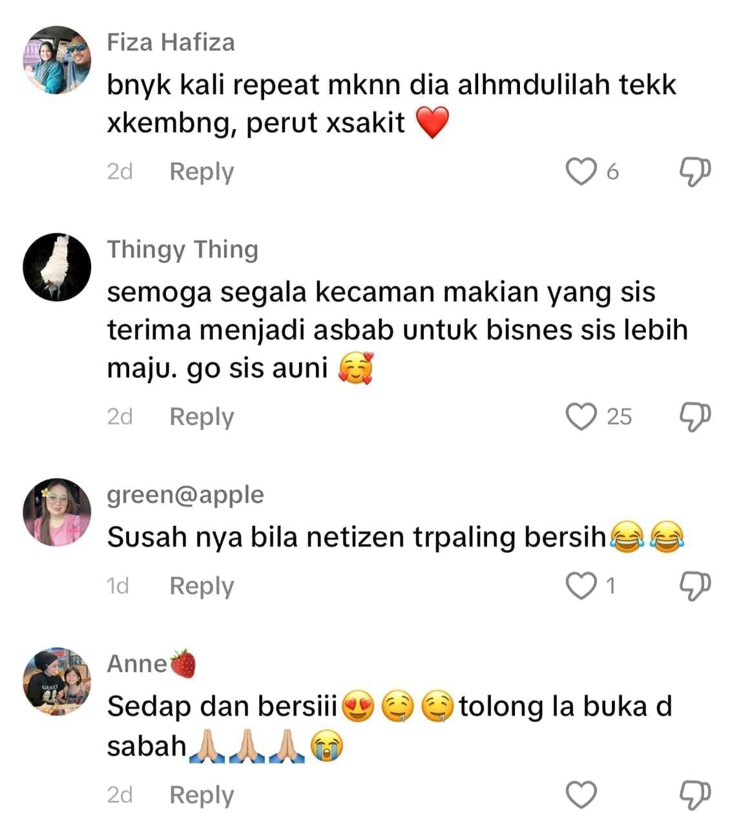Like green@apple's comment
Screen dimensions: 741x827
tap(581, 586)
